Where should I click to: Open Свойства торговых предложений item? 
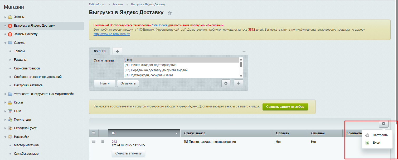[38, 77]
